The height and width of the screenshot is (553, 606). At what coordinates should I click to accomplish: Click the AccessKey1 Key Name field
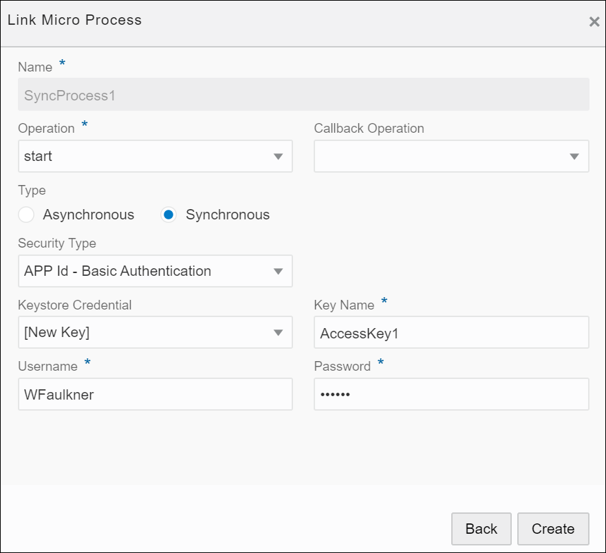[451, 332]
